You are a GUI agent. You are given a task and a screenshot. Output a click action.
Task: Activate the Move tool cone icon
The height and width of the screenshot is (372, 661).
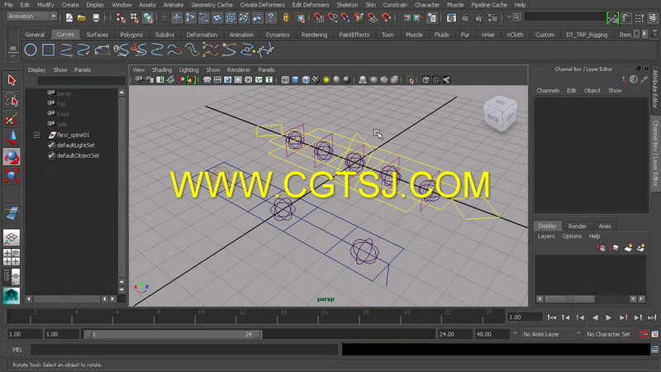click(x=12, y=138)
